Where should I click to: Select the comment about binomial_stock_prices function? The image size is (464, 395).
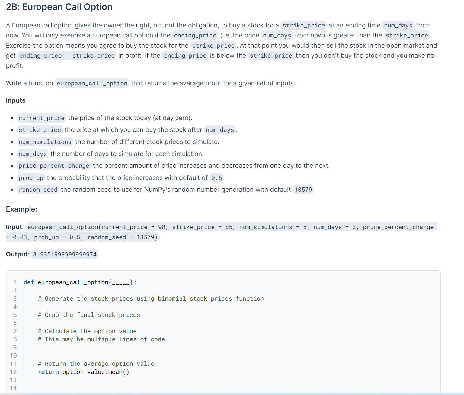pyautogui.click(x=150, y=298)
